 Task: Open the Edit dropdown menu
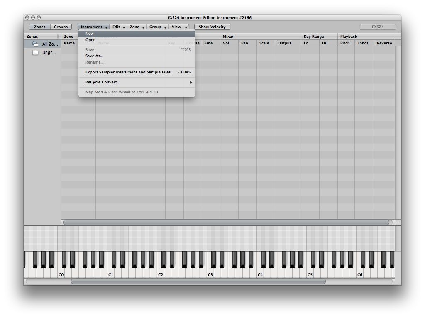pyautogui.click(x=118, y=27)
